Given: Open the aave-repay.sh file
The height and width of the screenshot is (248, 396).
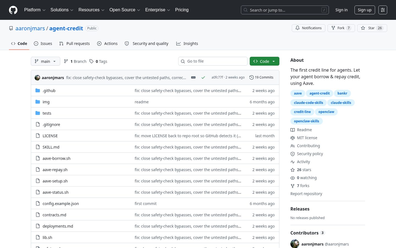Looking at the screenshot, I should [x=55, y=170].
